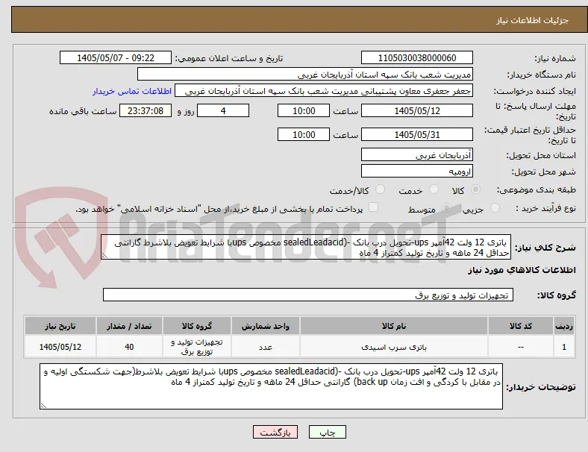The height and width of the screenshot is (452, 588).
Task: Click the buyer organization name field
Action: [x=305, y=74]
